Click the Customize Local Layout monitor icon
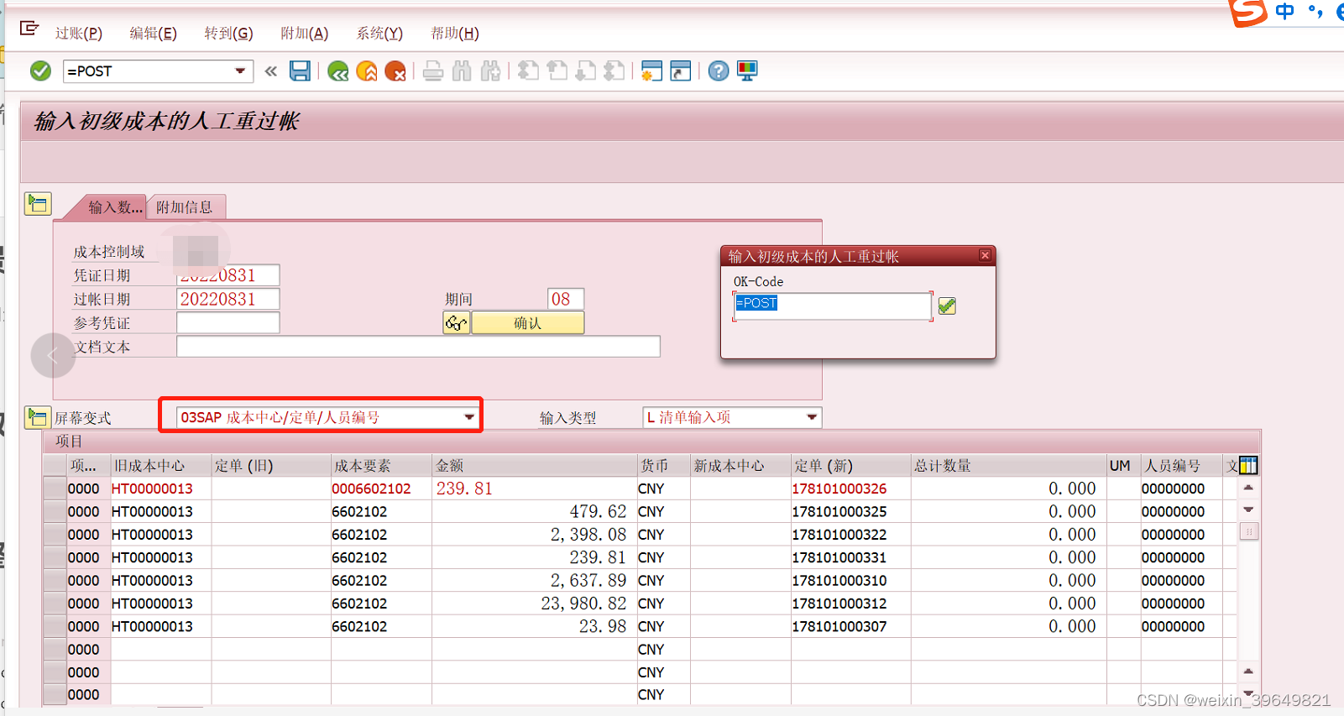Viewport: 1344px width, 716px height. tap(747, 71)
